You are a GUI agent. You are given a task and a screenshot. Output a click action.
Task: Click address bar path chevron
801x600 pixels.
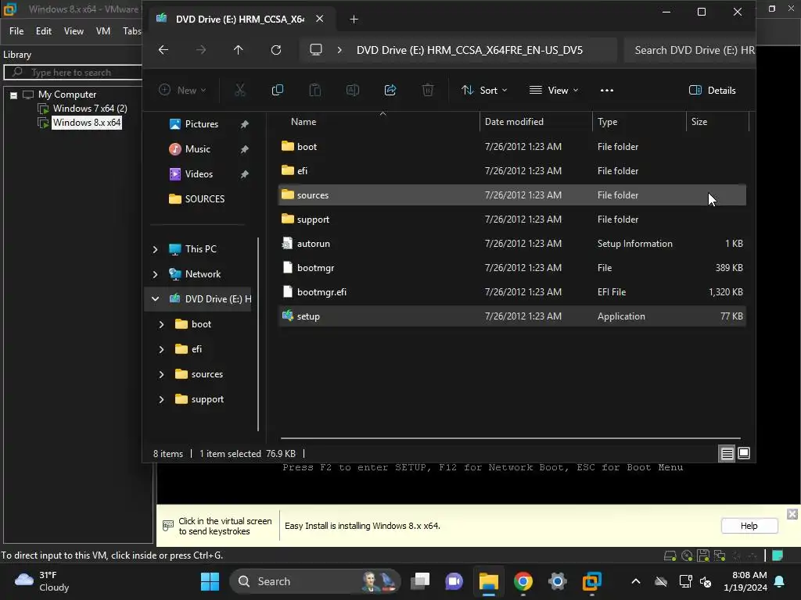pos(339,50)
